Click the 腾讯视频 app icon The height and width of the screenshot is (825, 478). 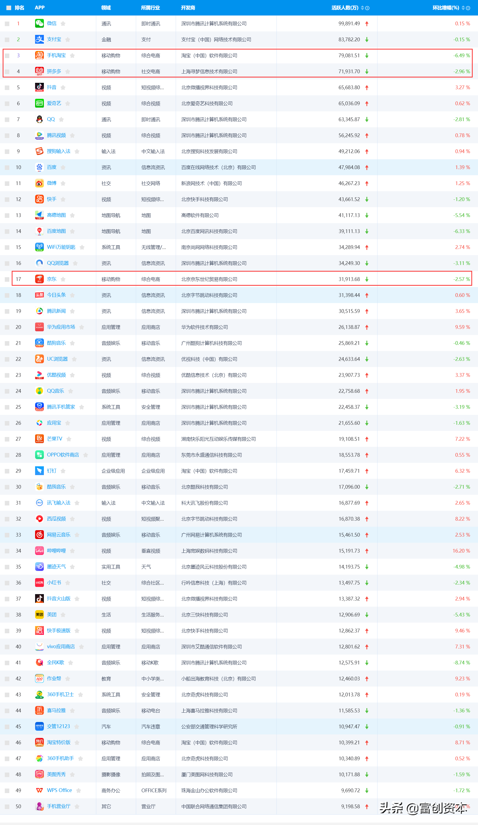coord(39,135)
